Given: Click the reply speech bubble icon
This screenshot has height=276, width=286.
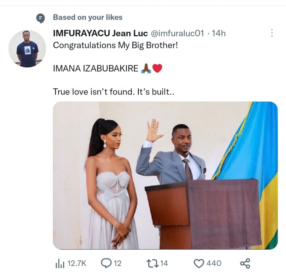Looking at the screenshot, I should click(106, 263).
